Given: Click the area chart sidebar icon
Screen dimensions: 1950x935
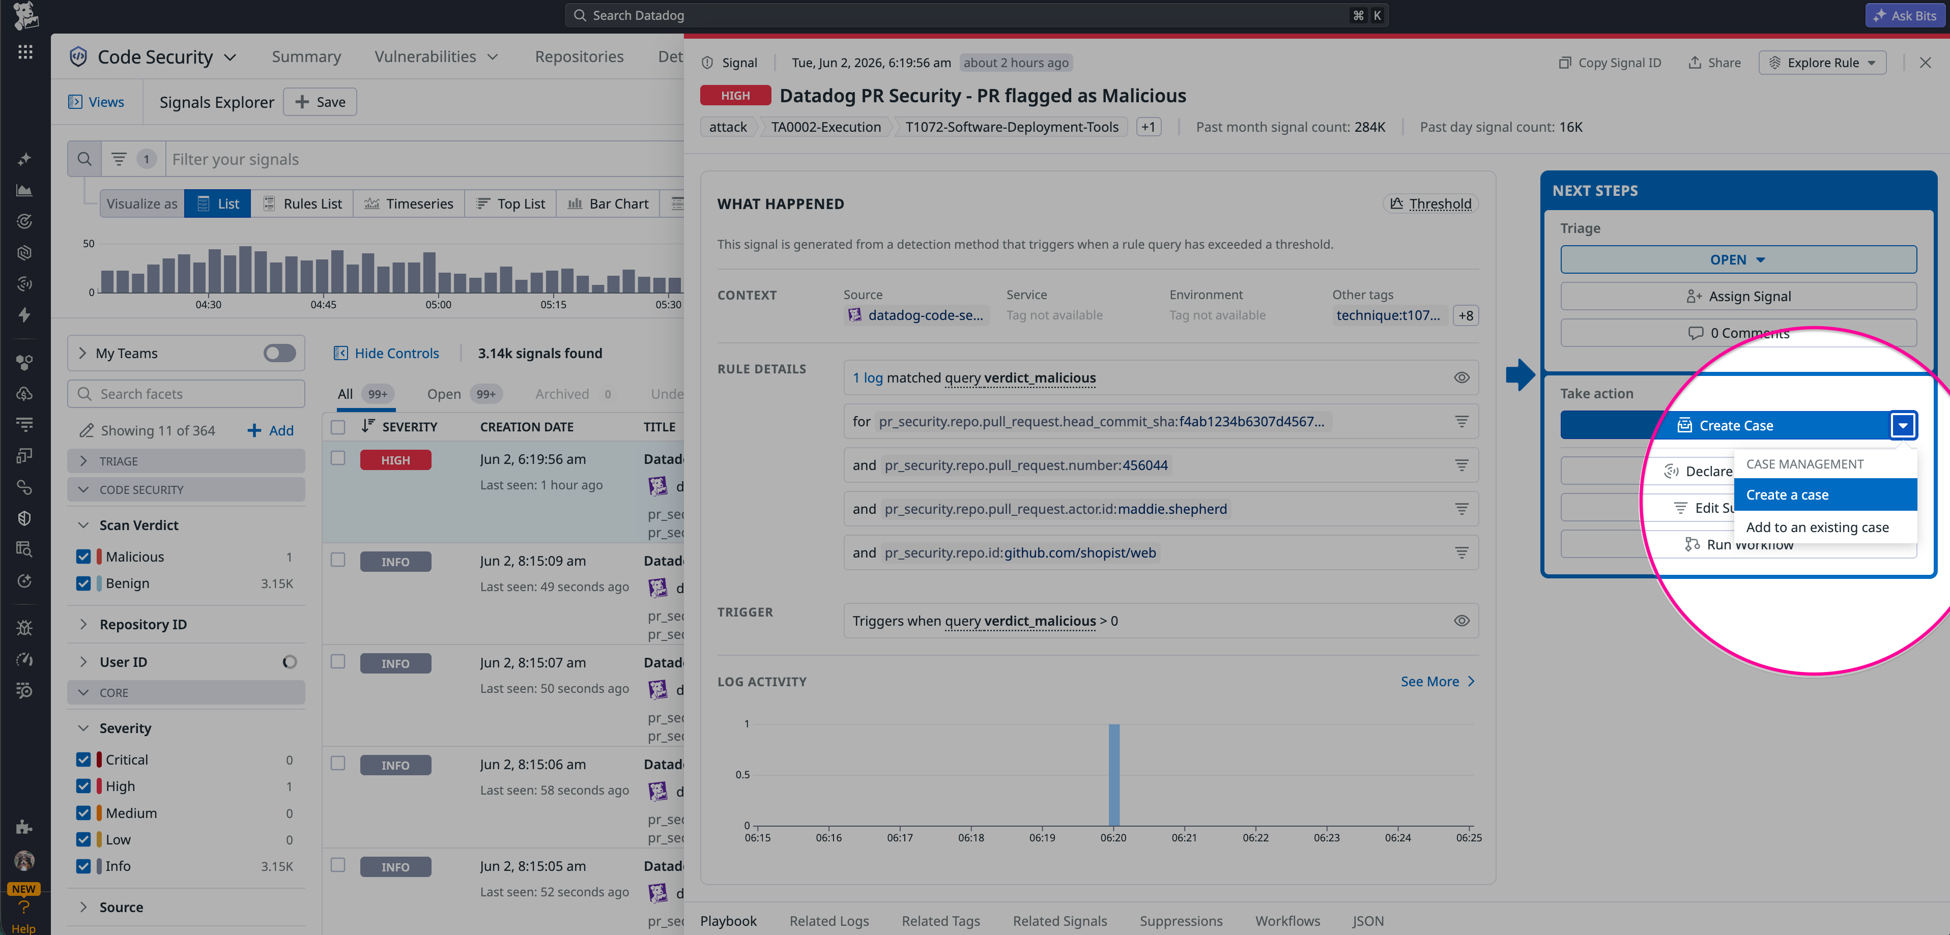Looking at the screenshot, I should pyautogui.click(x=24, y=190).
